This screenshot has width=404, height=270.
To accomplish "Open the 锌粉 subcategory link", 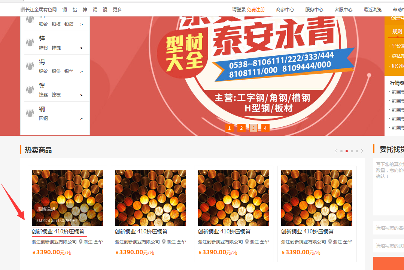I will [x=43, y=48].
